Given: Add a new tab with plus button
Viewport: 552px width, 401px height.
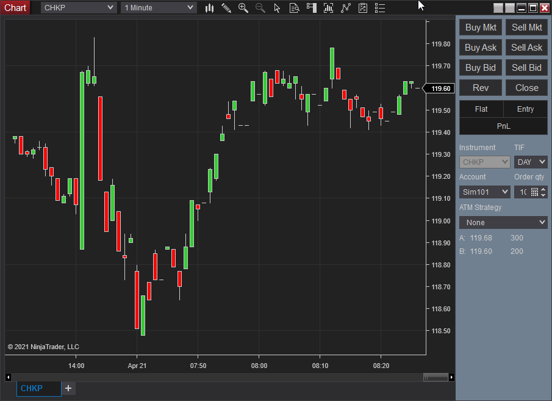Looking at the screenshot, I should coord(68,388).
